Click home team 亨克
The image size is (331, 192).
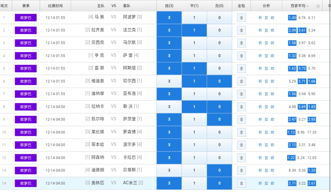tap(99, 55)
